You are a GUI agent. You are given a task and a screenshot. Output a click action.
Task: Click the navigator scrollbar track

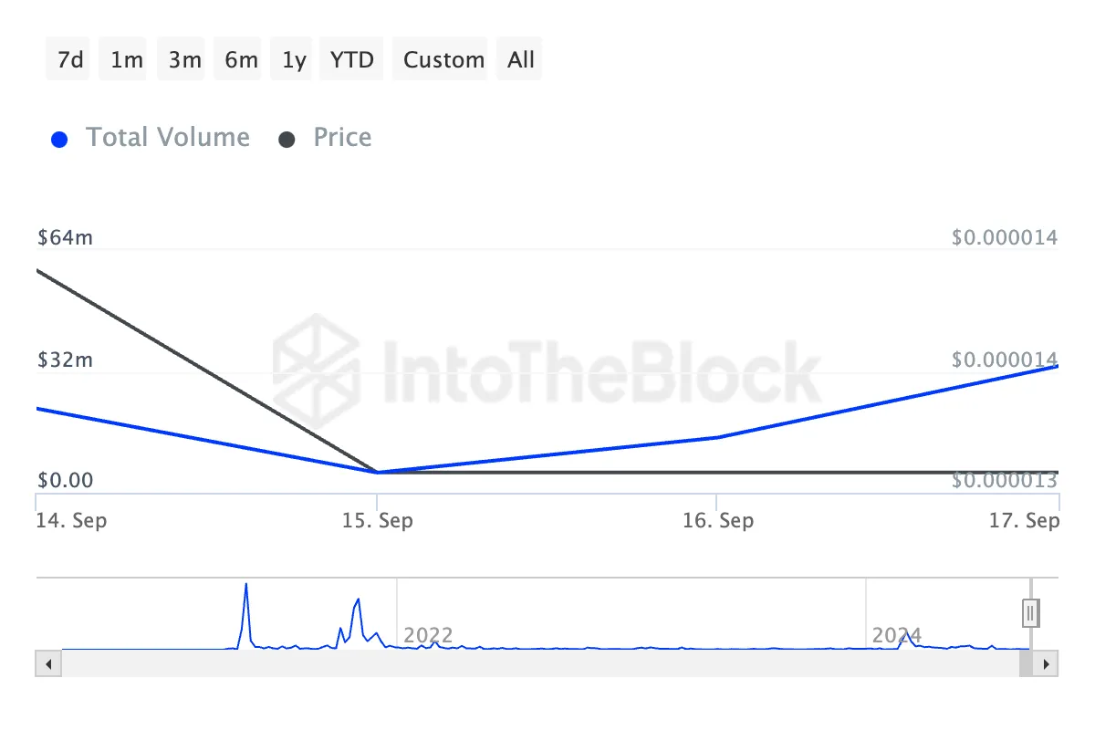(538, 663)
